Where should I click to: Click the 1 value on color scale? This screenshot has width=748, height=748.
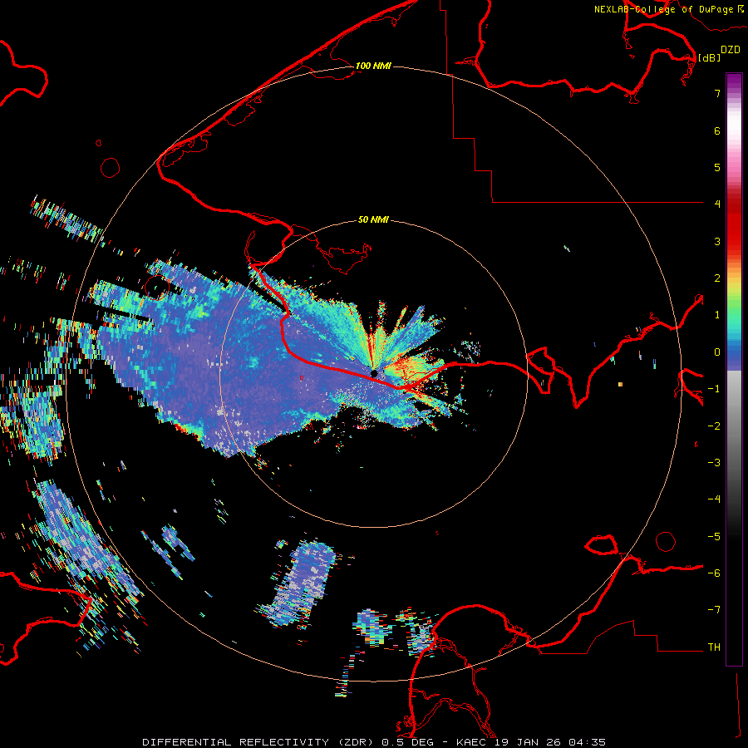pos(717,315)
